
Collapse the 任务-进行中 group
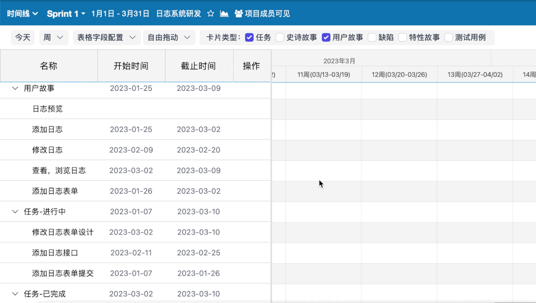click(15, 212)
